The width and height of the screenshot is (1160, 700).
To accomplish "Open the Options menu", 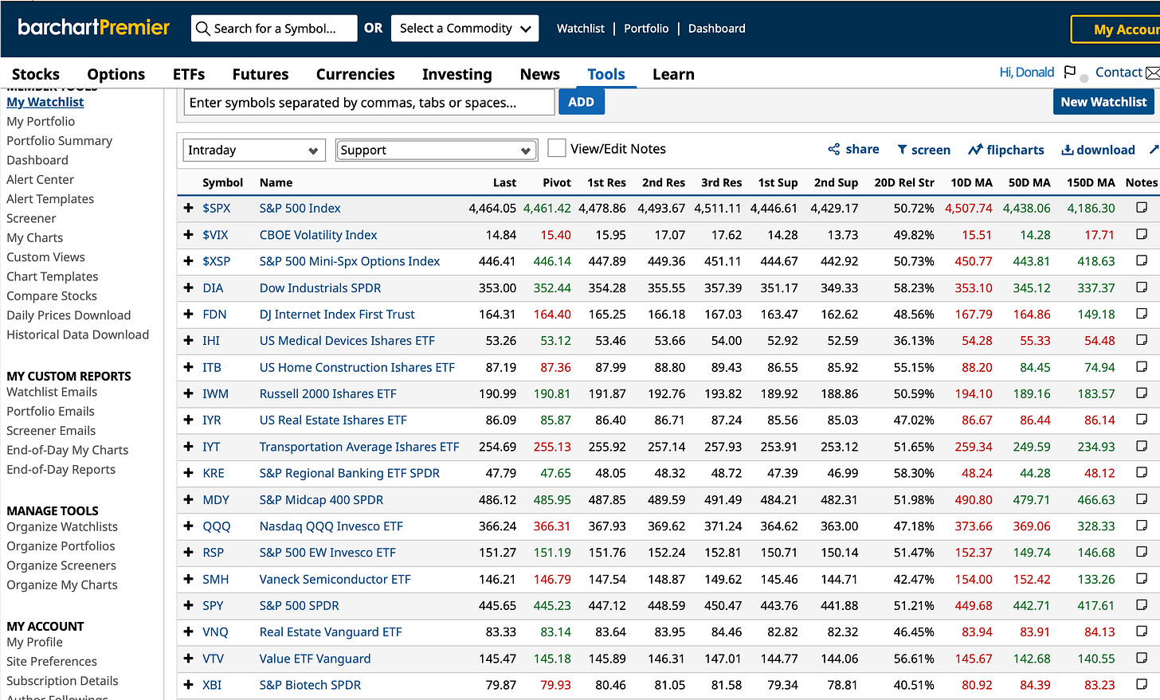I will [x=116, y=74].
